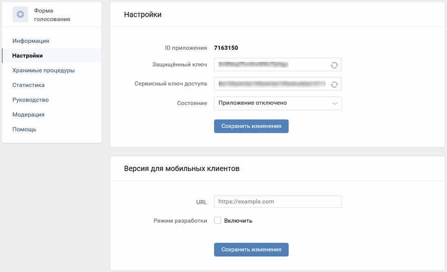
Task: Click Сохранить изменения under the Настройки section
Action: 251,126
